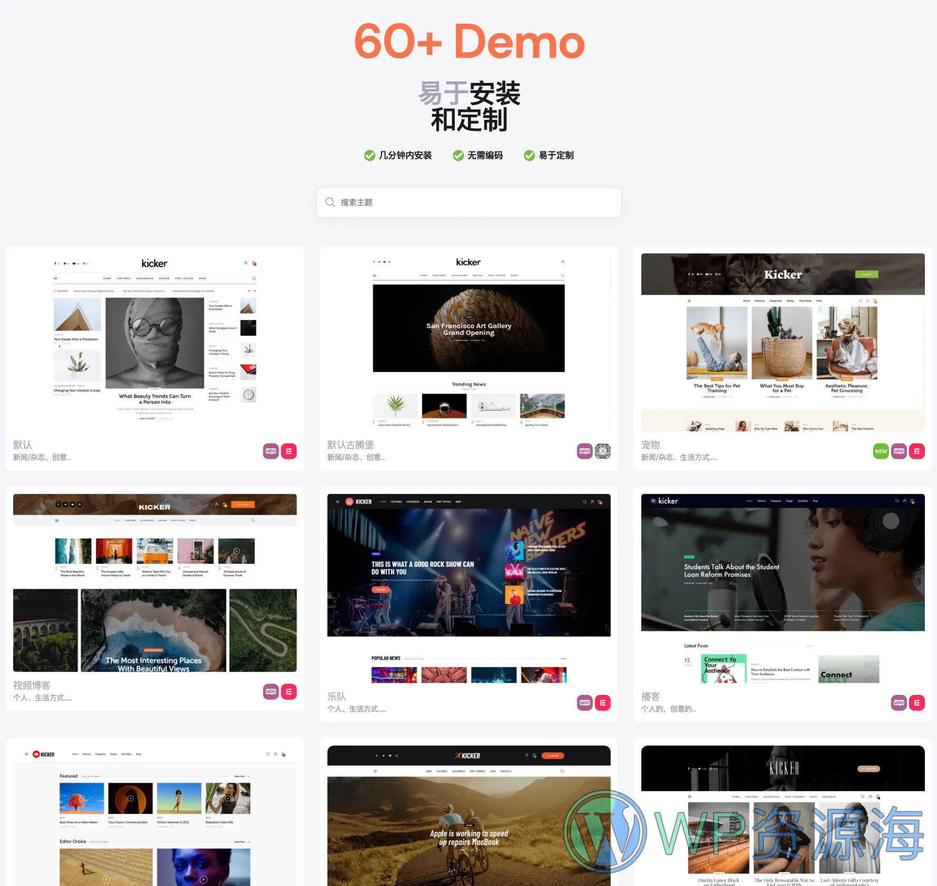Click Elementor badge on 乐队 demo card
The image size is (937, 886).
pyautogui.click(x=603, y=703)
